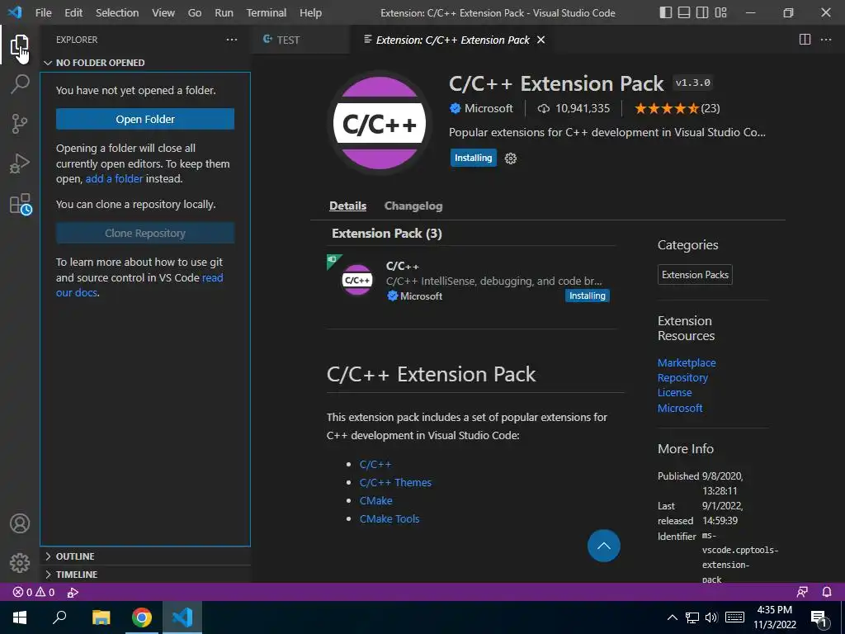This screenshot has height=634, width=845.
Task: Click the C/C++ Extension Pack large logo
Action: pyautogui.click(x=380, y=124)
